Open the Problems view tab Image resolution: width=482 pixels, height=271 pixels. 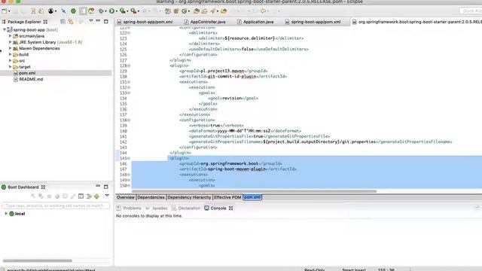tap(129, 208)
